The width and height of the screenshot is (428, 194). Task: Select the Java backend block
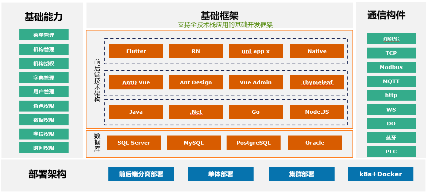click(136, 112)
